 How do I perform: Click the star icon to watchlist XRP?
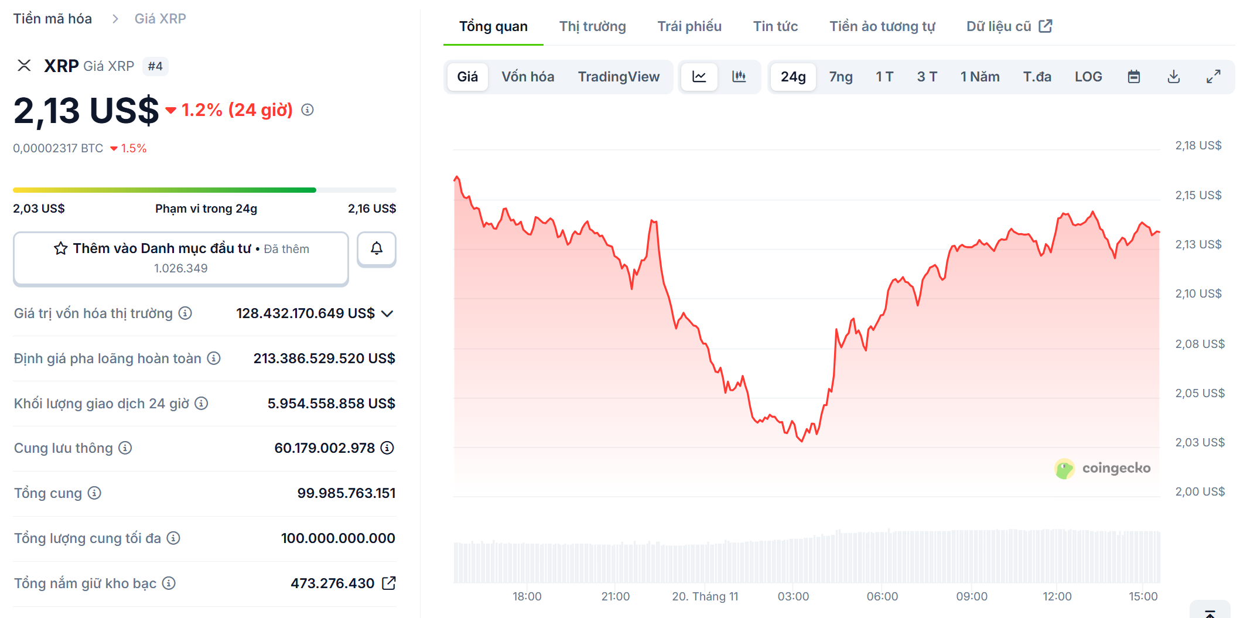60,248
